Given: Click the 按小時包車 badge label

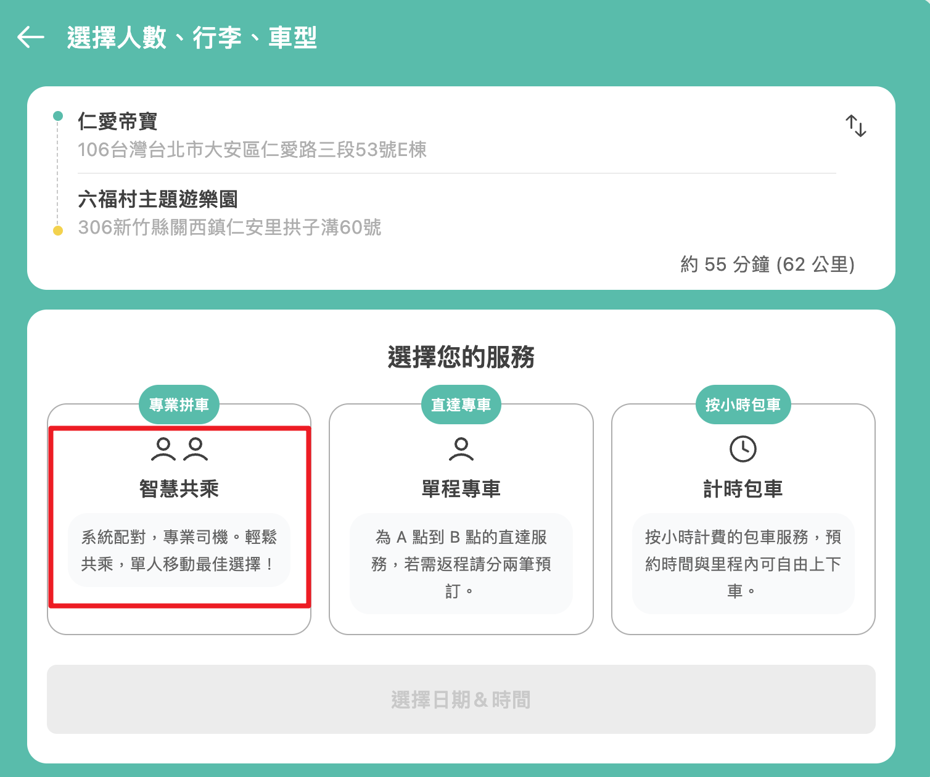Looking at the screenshot, I should click(x=743, y=405).
